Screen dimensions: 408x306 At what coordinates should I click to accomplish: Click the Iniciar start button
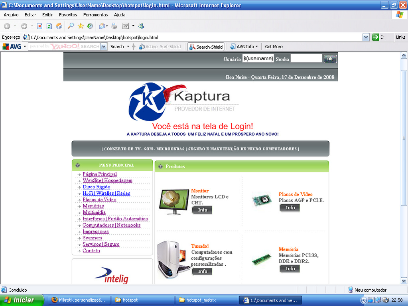coord(21,300)
